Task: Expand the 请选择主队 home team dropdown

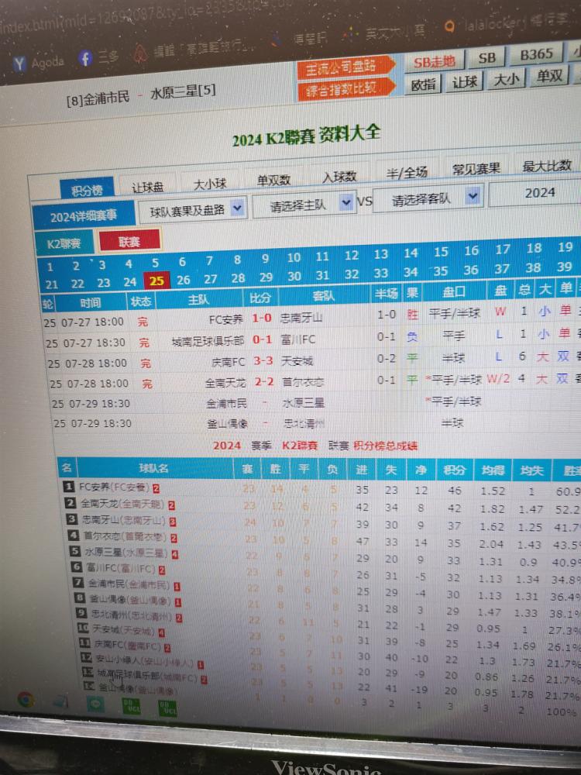Action: 304,203
